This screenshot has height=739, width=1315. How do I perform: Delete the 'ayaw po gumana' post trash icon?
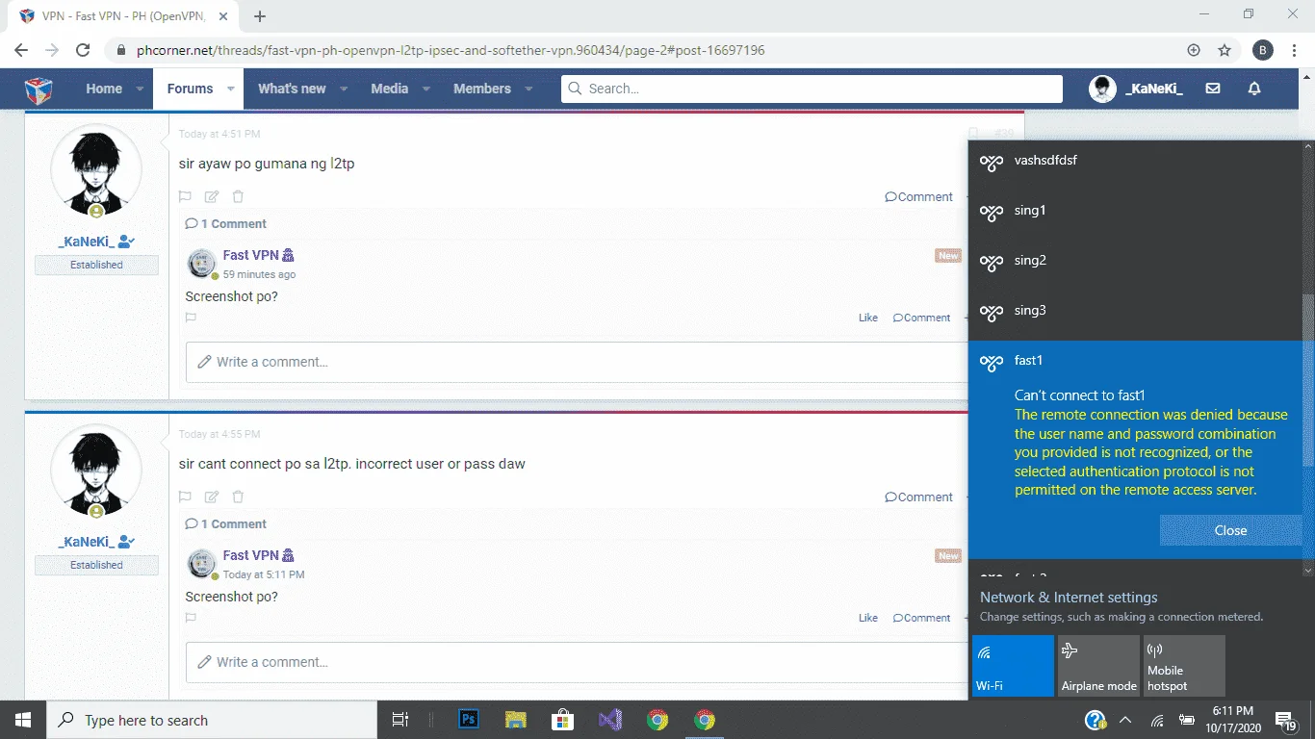click(238, 196)
